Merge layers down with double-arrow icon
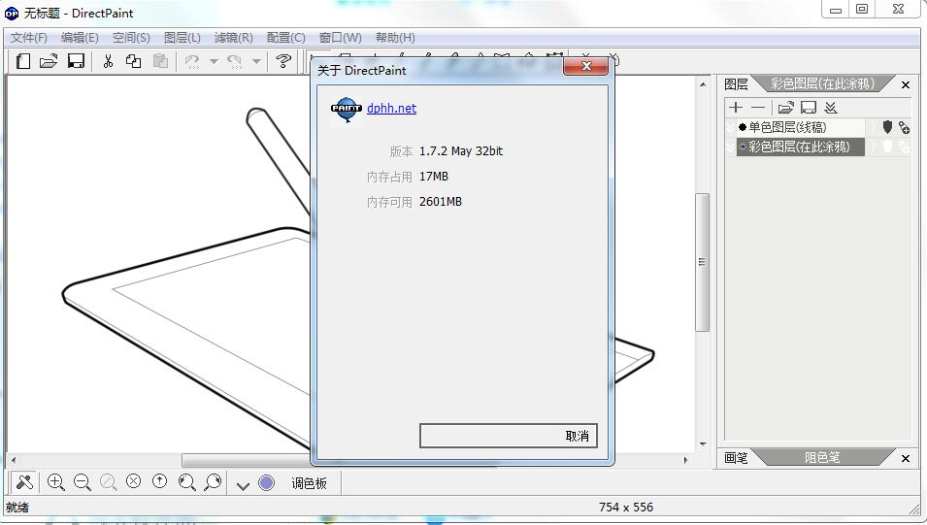 831,107
